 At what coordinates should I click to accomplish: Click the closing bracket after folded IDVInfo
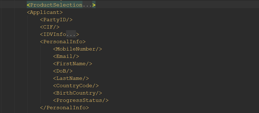(78, 34)
